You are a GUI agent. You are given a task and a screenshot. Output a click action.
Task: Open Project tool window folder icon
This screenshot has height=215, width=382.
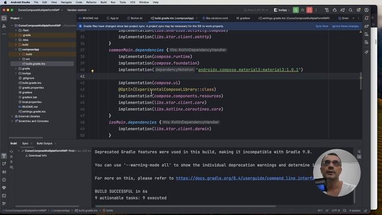(x=4, y=19)
